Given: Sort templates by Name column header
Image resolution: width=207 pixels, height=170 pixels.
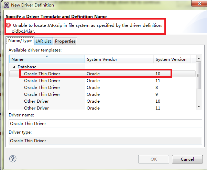Looking at the screenshot, I should click(x=47, y=59).
